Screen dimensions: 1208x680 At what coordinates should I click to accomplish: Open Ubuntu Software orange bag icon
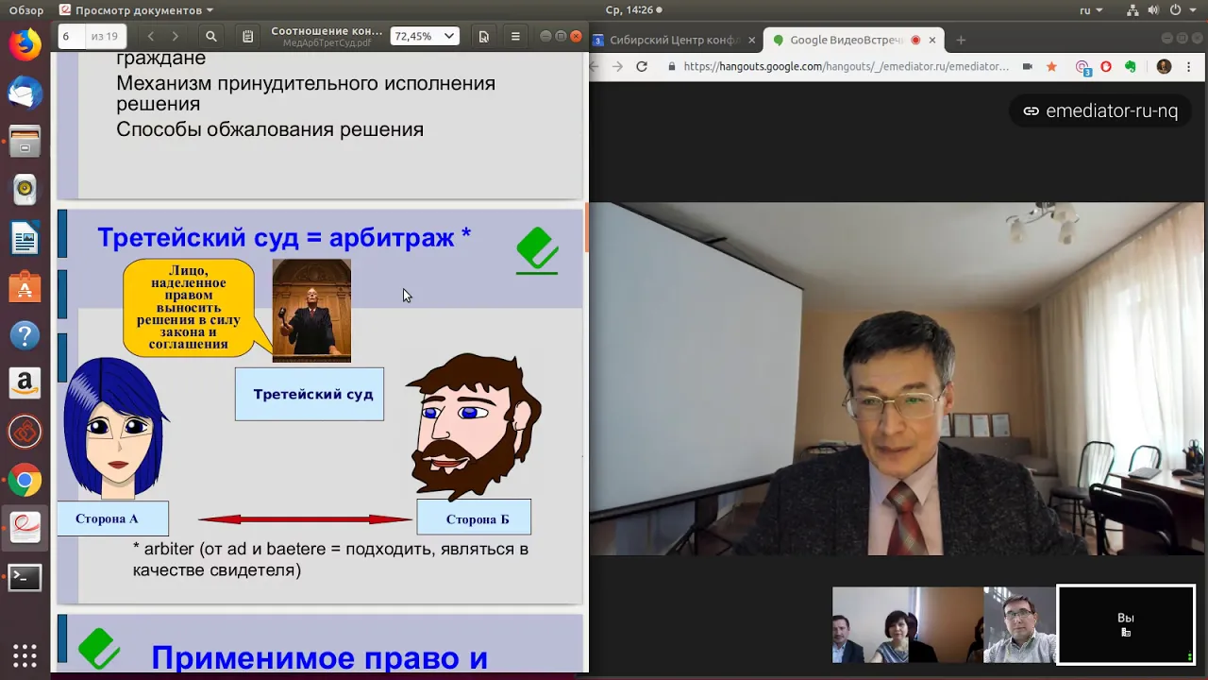(x=25, y=286)
